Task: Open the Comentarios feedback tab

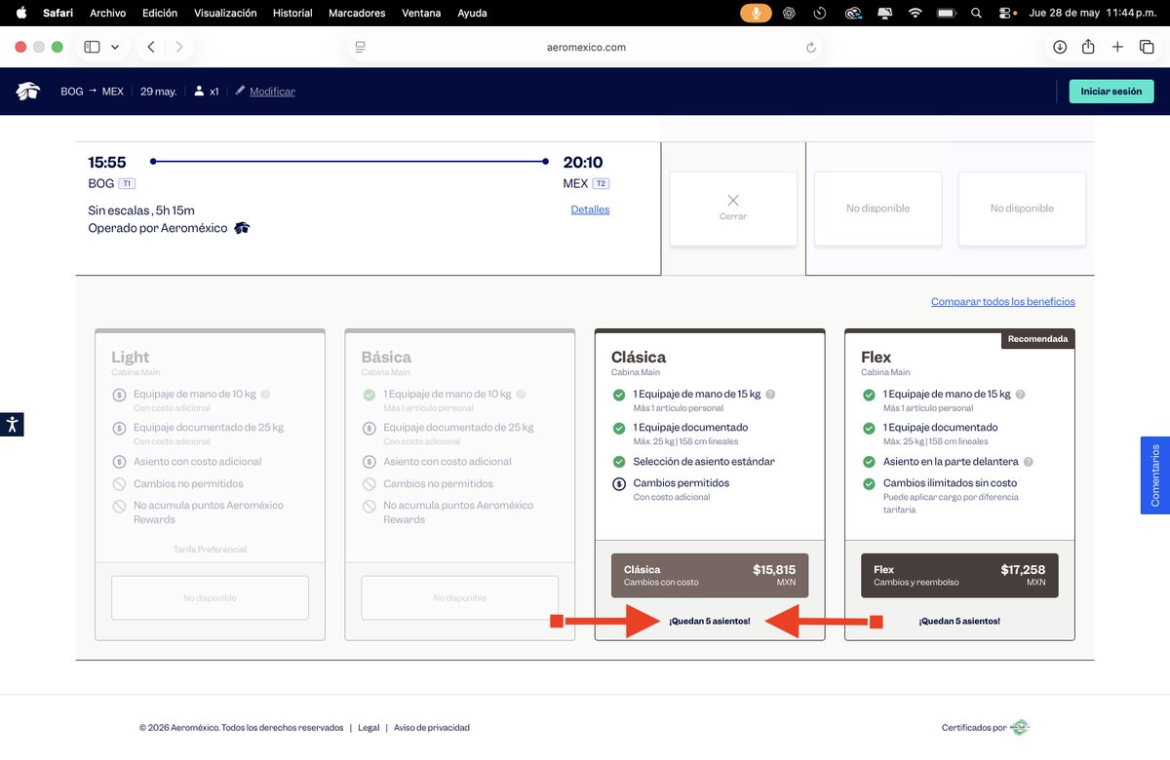Action: (x=1155, y=475)
